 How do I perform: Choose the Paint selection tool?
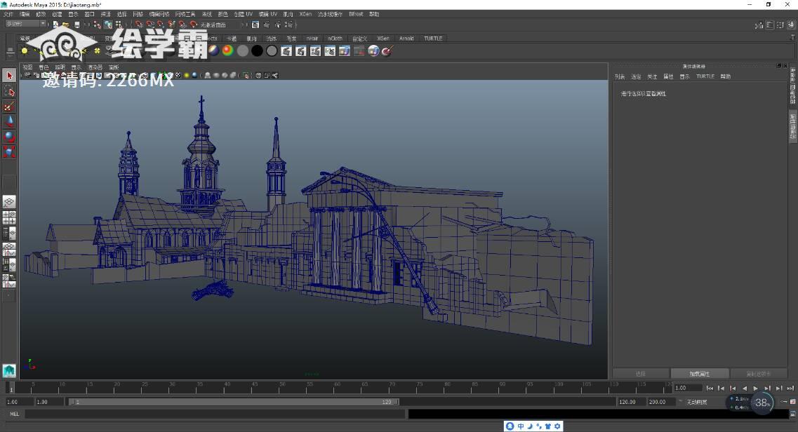click(9, 107)
